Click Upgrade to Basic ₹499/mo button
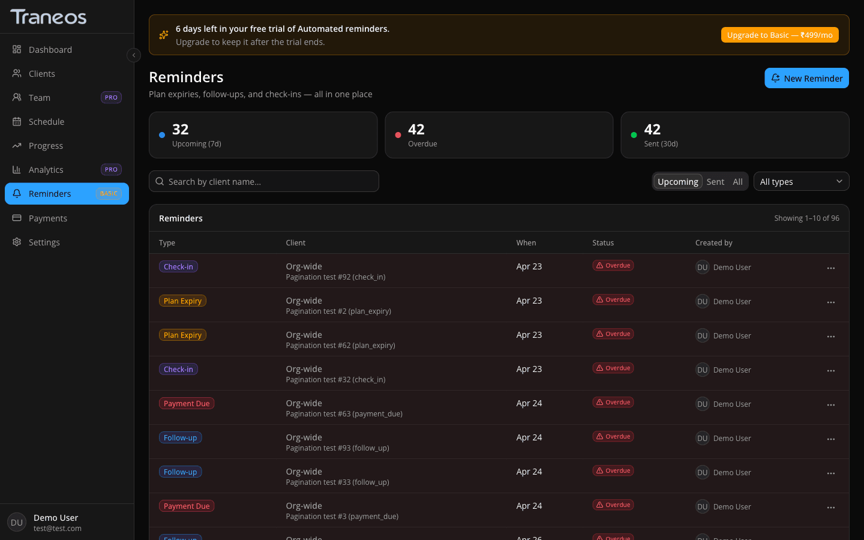864x540 pixels. 779,35
